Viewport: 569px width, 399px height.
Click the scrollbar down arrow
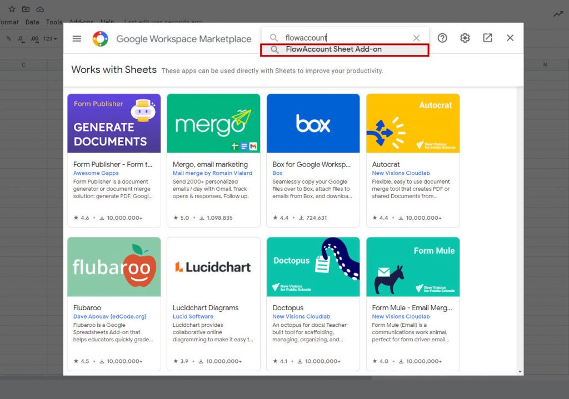520,371
